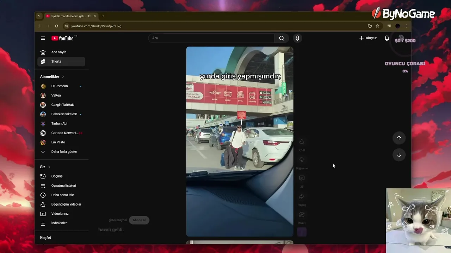Click the Abone ol subscribe button

coord(139,220)
